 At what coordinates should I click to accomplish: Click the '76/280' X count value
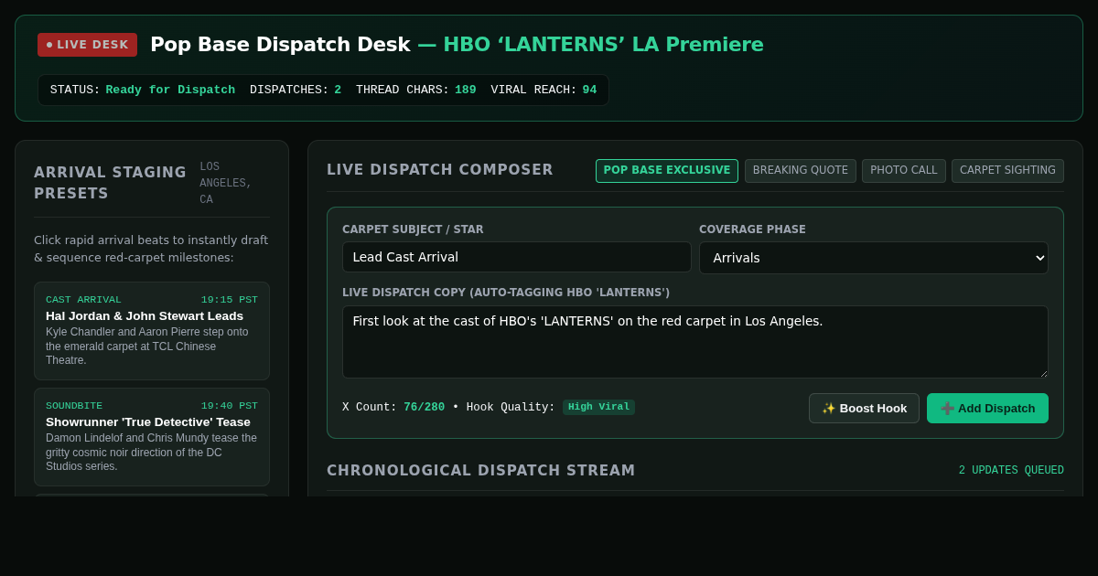click(424, 407)
